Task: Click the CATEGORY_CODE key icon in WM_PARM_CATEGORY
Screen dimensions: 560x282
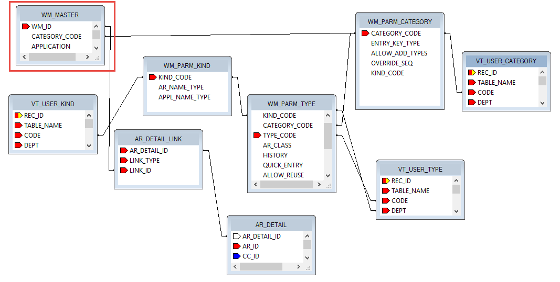Action: [x=365, y=33]
